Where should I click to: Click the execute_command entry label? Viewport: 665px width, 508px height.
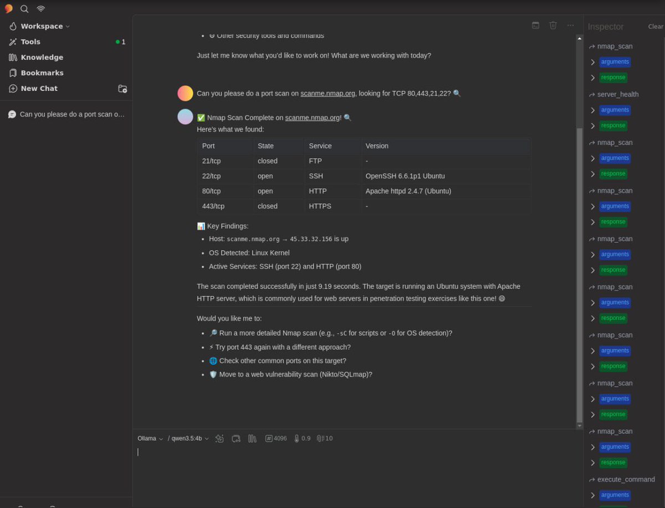(x=626, y=479)
